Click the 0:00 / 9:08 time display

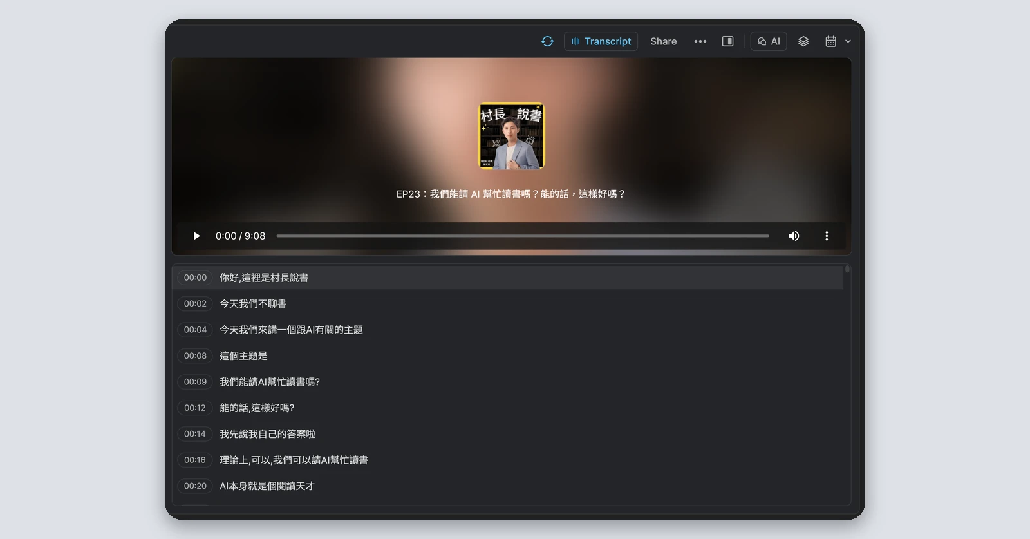coord(240,236)
